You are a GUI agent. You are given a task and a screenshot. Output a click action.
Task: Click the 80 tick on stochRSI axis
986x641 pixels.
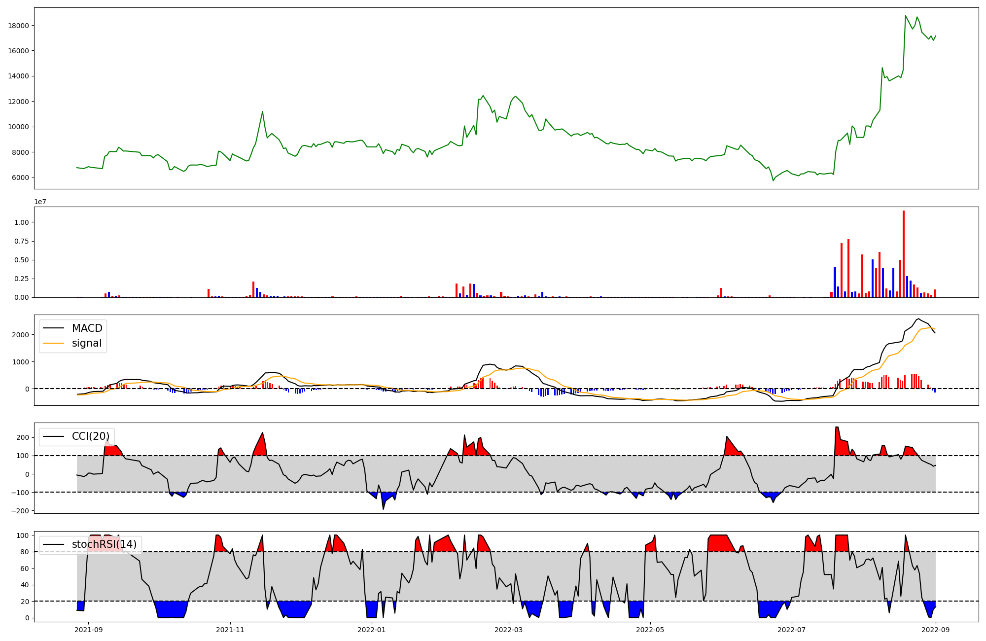[25, 552]
